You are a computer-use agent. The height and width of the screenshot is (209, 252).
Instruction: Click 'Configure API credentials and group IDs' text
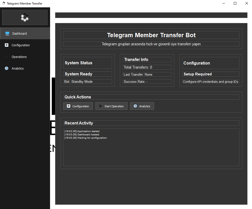(x=211, y=81)
